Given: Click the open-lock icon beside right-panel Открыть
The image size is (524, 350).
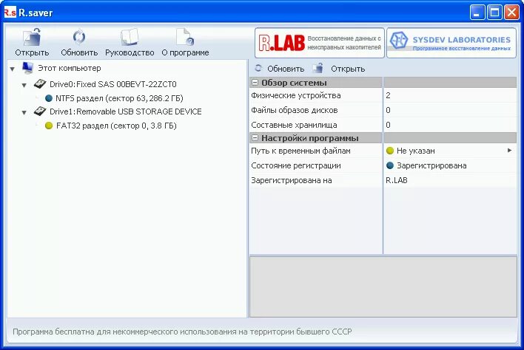Looking at the screenshot, I should click(318, 68).
